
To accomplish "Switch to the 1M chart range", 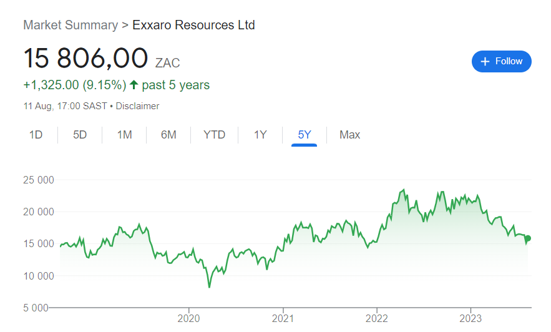I will tap(124, 135).
